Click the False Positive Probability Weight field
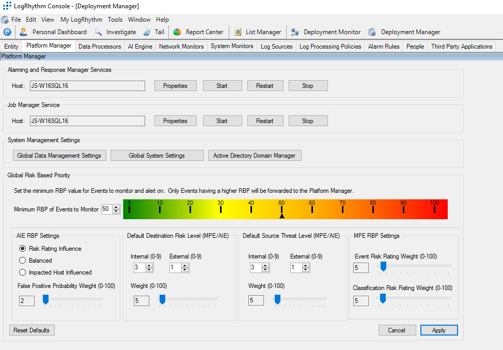503x350 pixels. 27,300
